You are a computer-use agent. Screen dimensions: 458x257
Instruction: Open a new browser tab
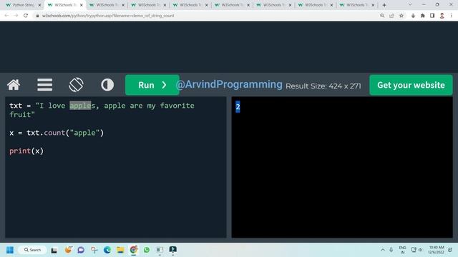(384, 5)
